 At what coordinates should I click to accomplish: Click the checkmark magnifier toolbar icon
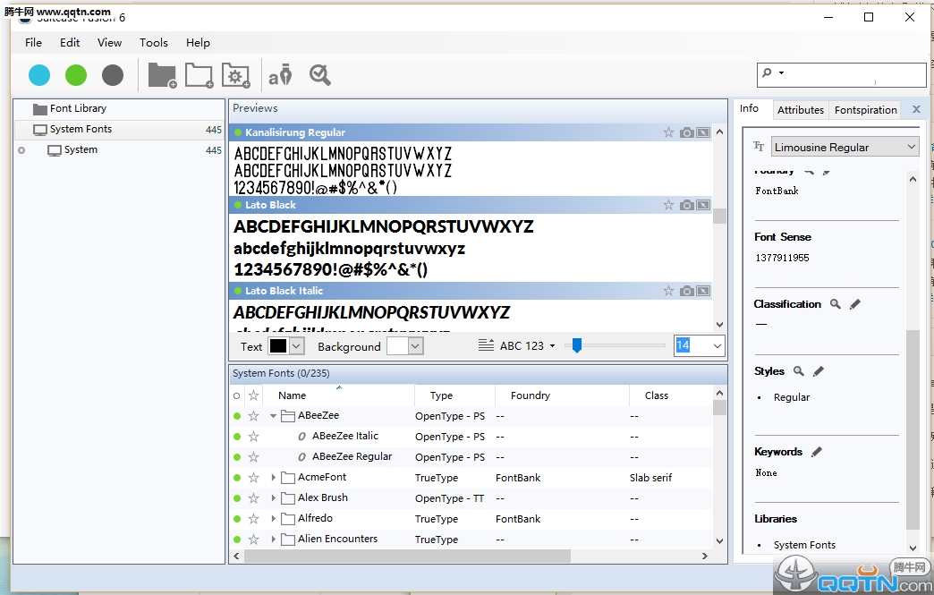coord(320,75)
